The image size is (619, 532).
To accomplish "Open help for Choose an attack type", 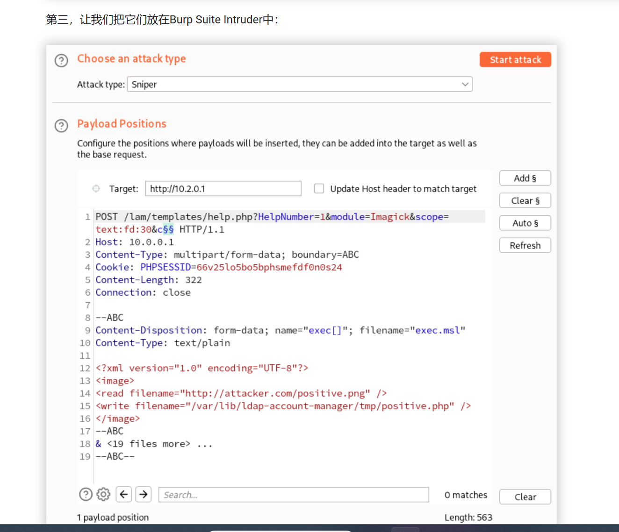I will pos(61,61).
